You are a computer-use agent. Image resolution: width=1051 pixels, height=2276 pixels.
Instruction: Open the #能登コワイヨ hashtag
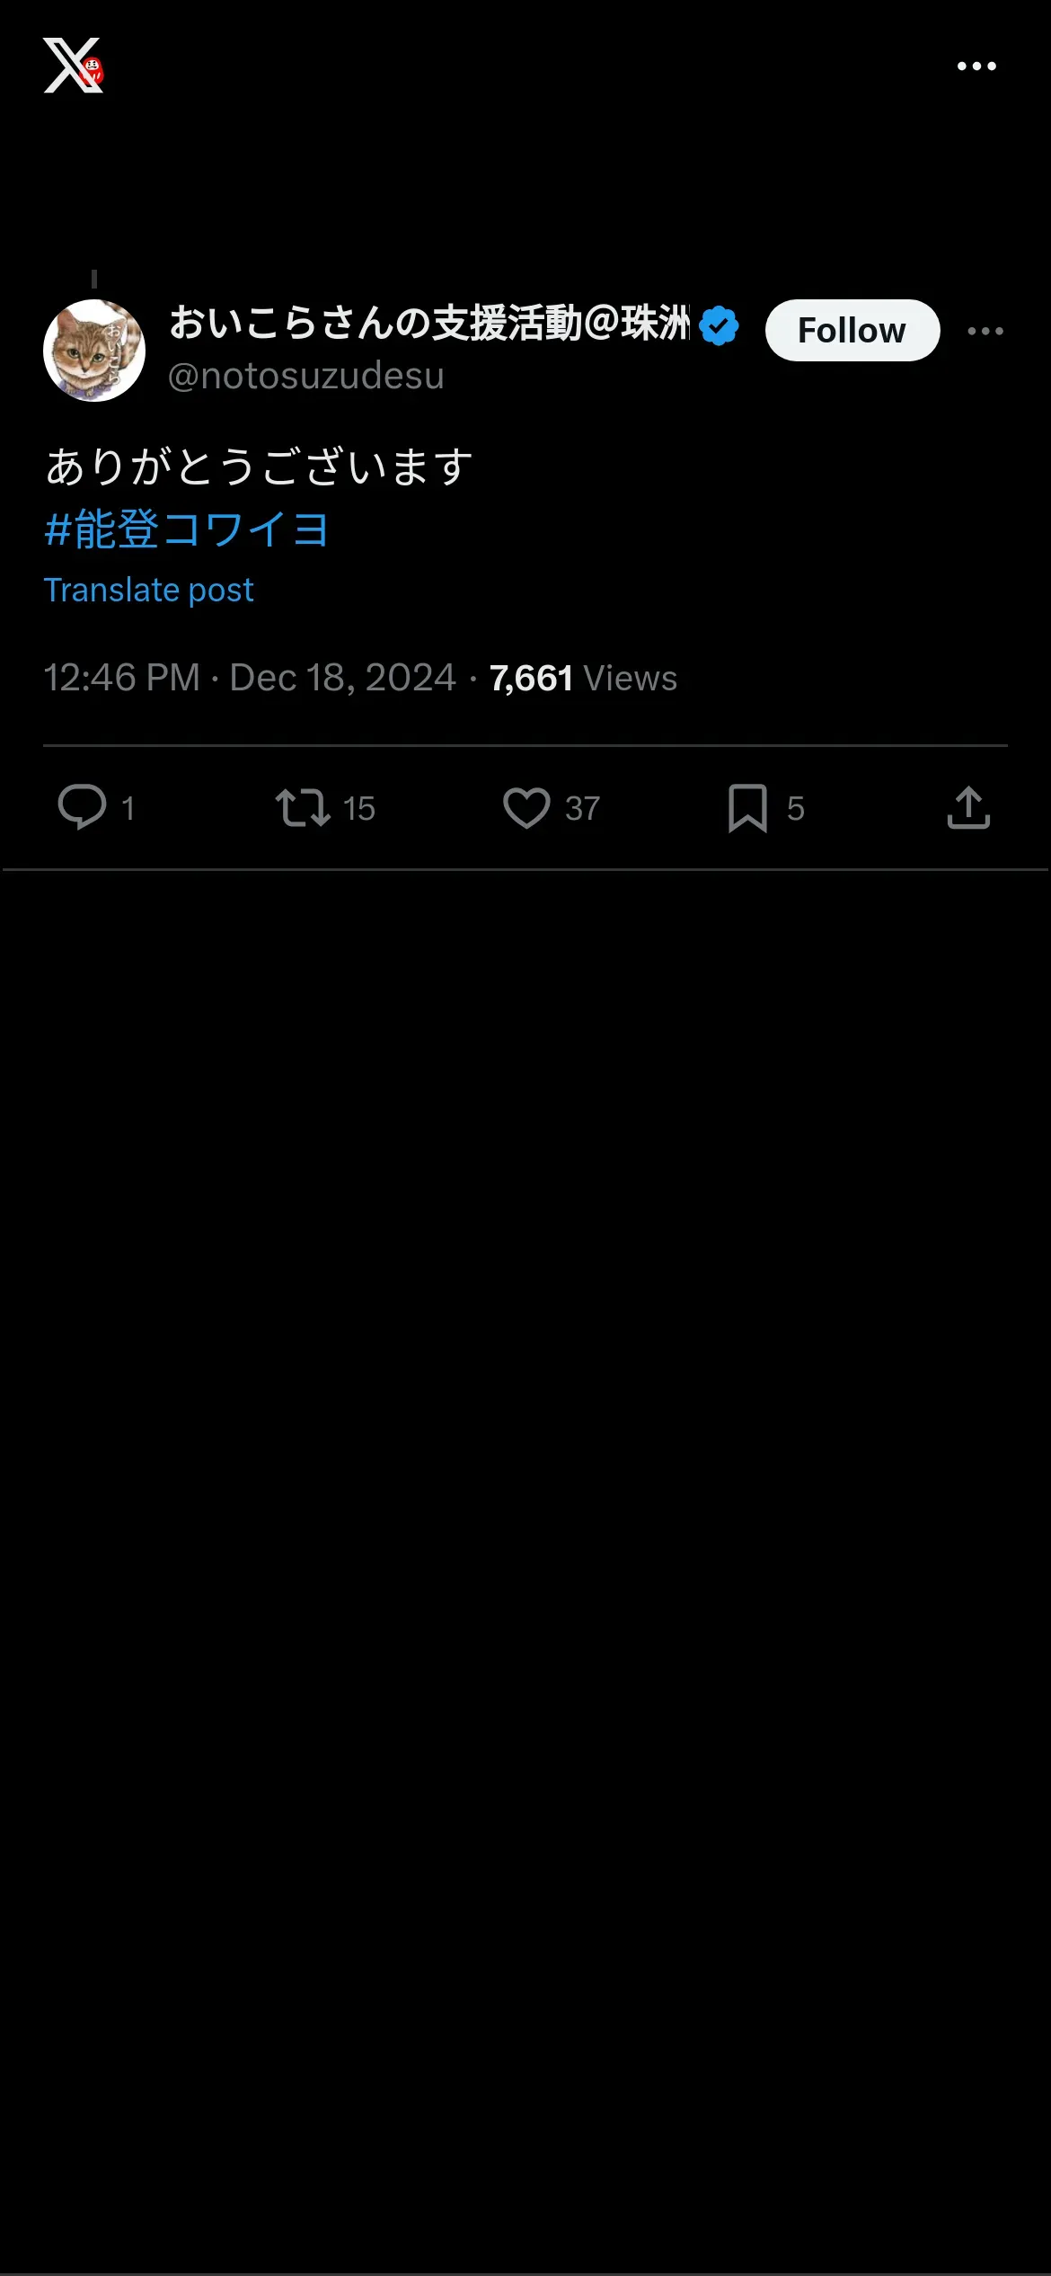coord(186,529)
